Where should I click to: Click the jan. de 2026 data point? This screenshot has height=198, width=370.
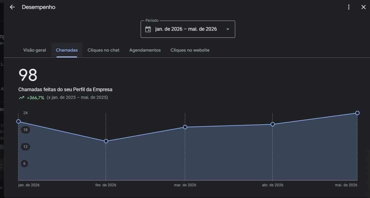click(18, 122)
